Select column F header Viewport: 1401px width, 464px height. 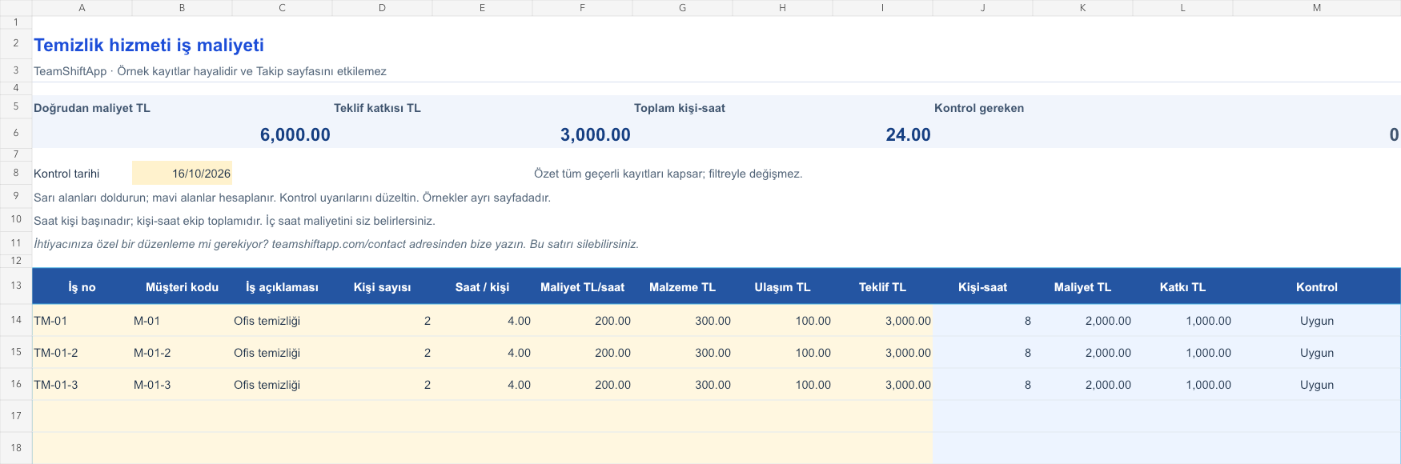pyautogui.click(x=582, y=8)
